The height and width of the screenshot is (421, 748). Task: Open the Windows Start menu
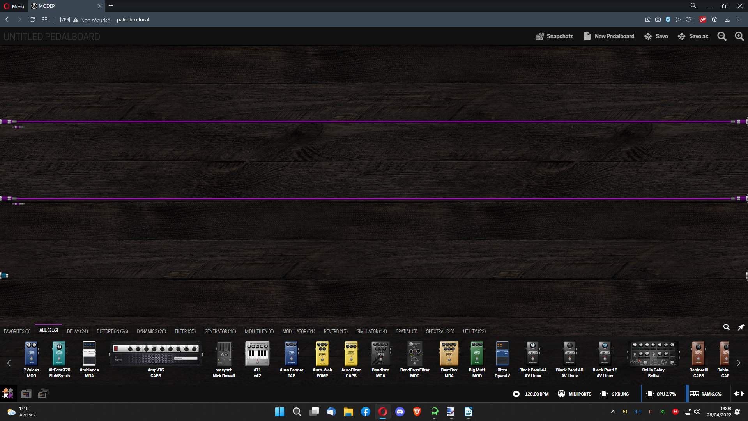click(x=279, y=412)
